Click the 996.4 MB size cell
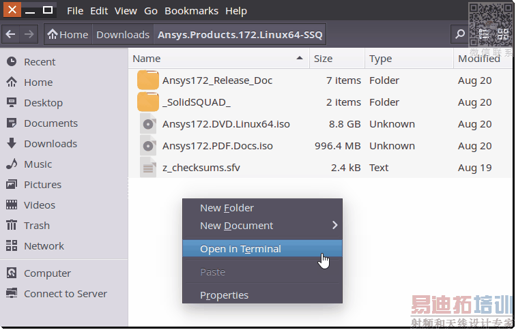 point(338,146)
